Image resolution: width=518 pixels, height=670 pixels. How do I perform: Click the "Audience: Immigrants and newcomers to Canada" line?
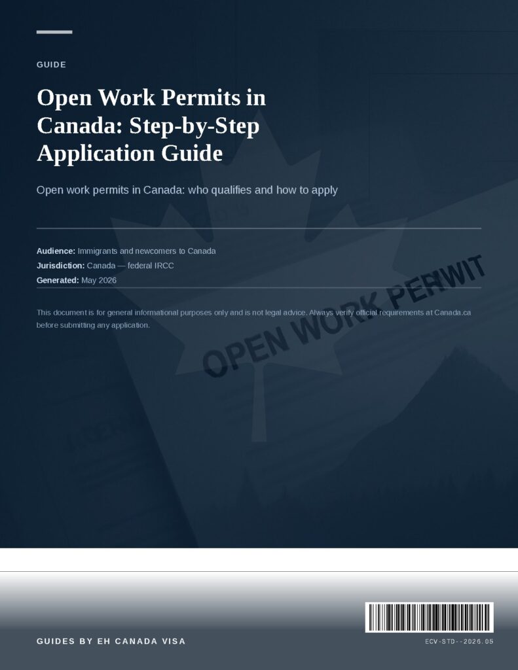tap(126, 251)
